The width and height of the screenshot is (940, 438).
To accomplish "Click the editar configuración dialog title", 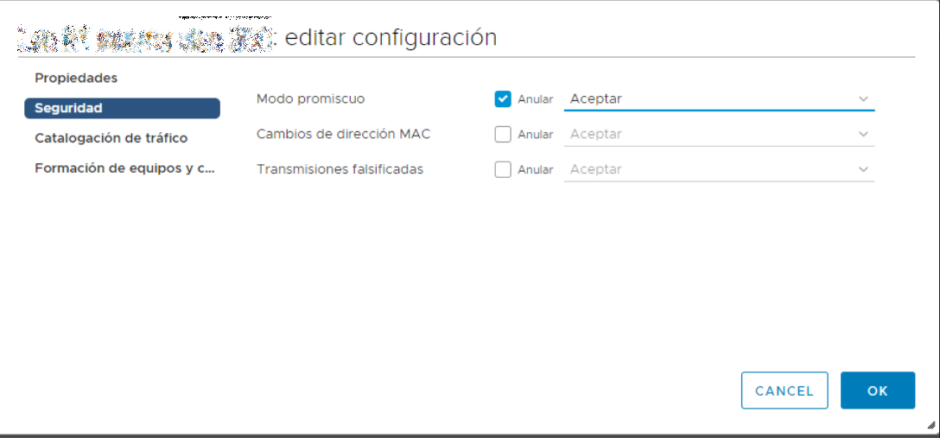I will pos(391,37).
